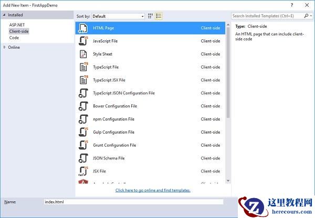The width and height of the screenshot is (315, 218).
Task: Select the HTML Page template icon
Action: click(83, 28)
